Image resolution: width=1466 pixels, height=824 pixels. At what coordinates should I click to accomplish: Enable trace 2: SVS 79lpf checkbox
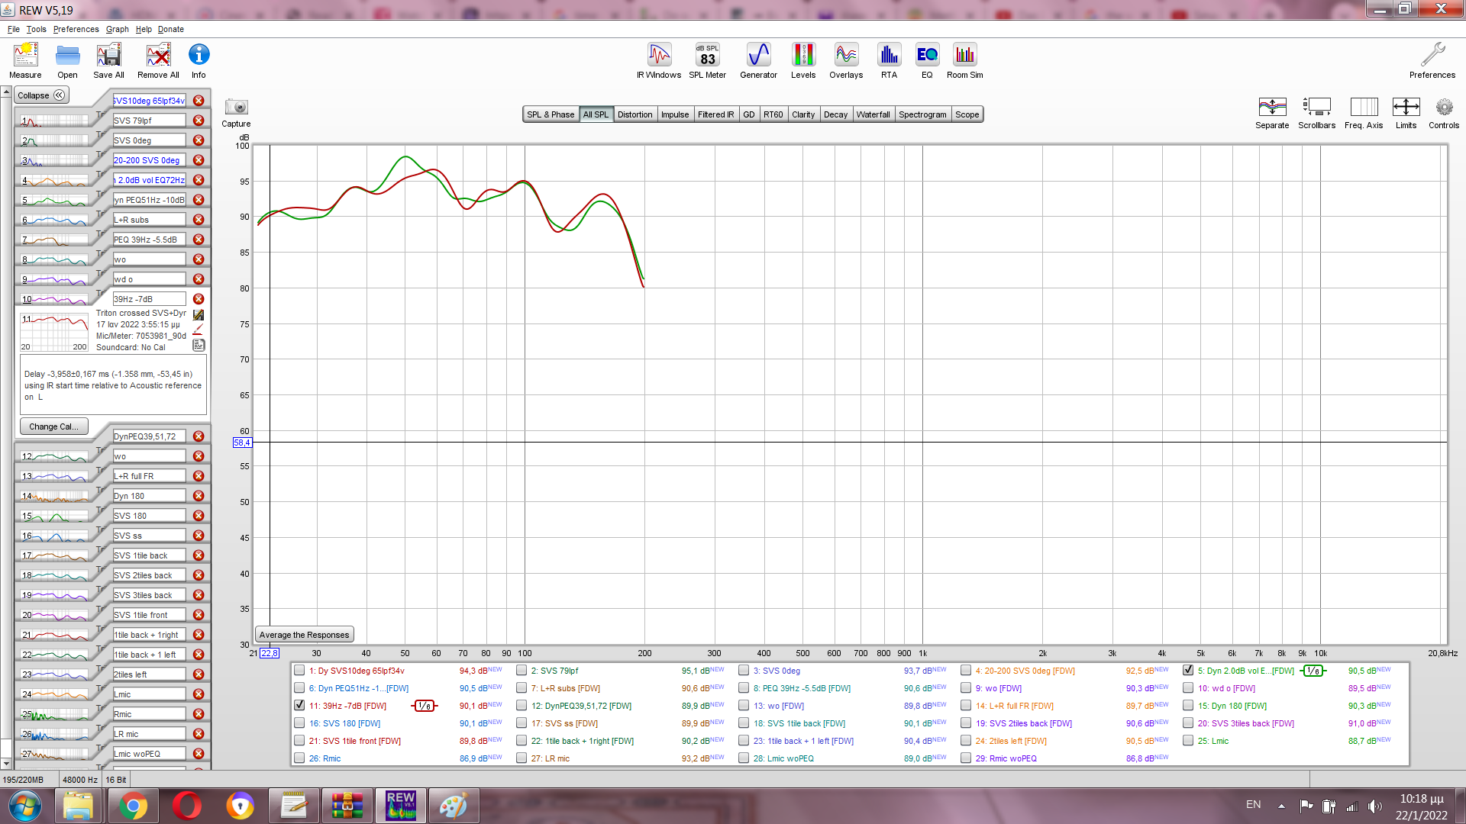click(521, 671)
